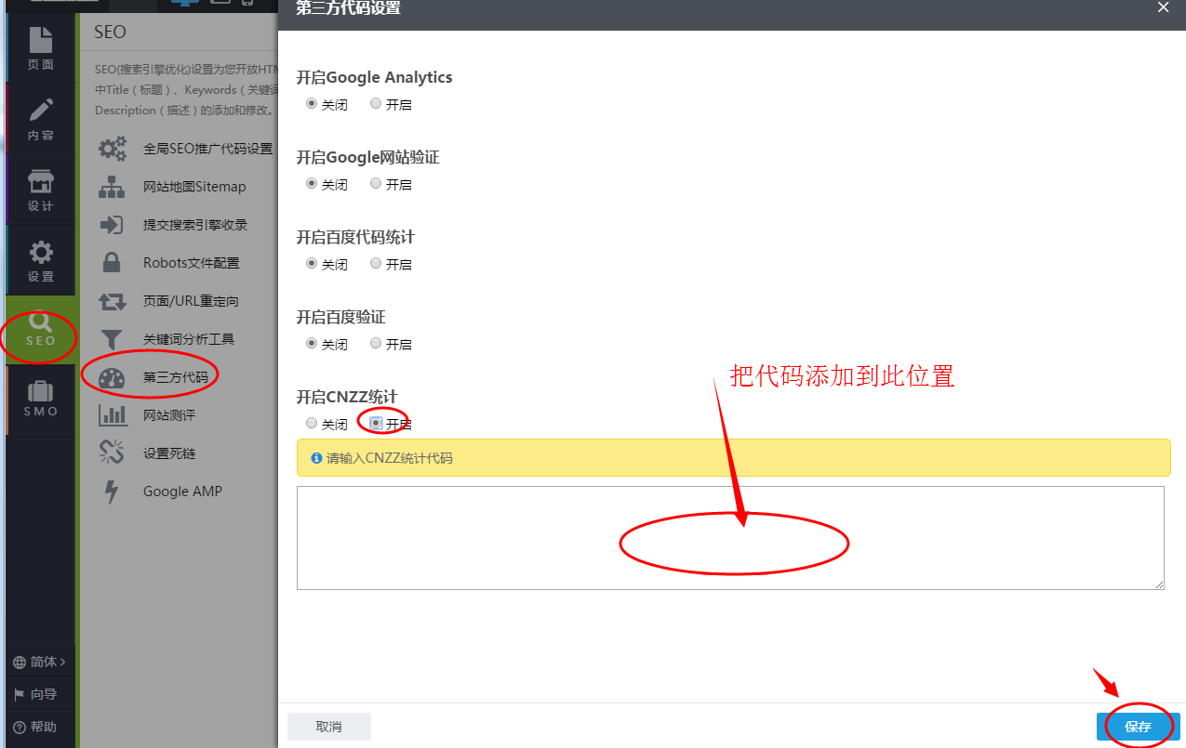Select 关闭 for CNZZ统计
The width and height of the screenshot is (1186, 748).
[311, 423]
